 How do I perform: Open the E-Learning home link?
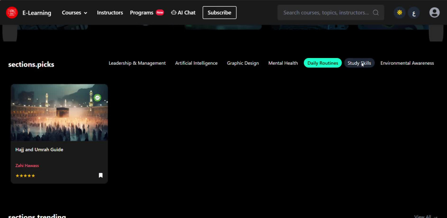(x=37, y=13)
